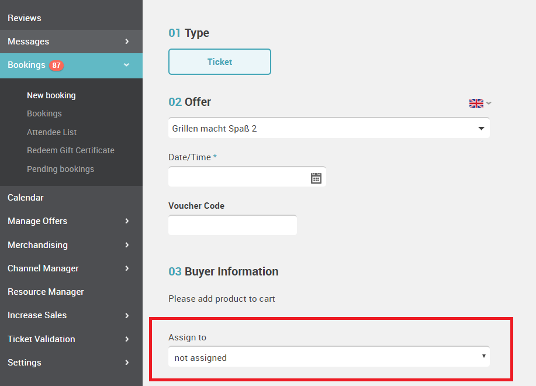Open Redeem Gift Certificate page
Image resolution: width=536 pixels, height=386 pixels.
coord(70,150)
